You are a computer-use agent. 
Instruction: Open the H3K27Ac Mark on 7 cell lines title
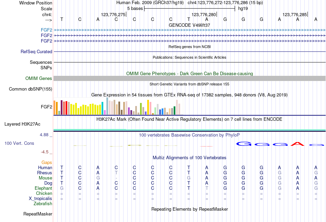click(189, 119)
